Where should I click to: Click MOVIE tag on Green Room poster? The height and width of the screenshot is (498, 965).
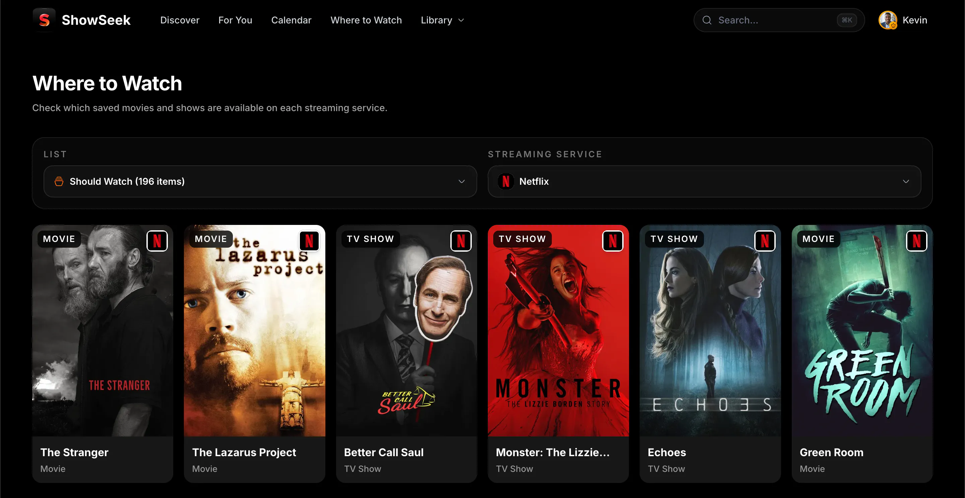pyautogui.click(x=819, y=239)
